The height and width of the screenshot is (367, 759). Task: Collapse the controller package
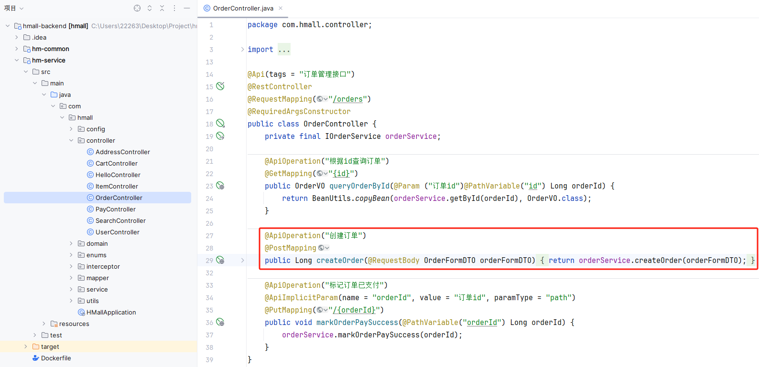pyautogui.click(x=71, y=140)
